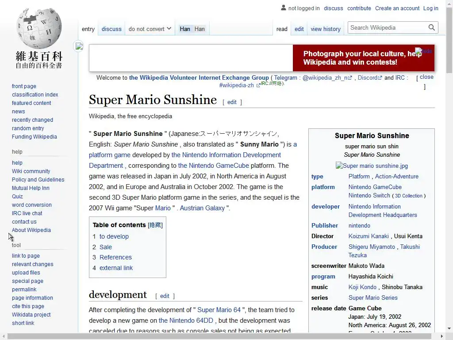
Task: Open the edit tab
Action: [299, 29]
